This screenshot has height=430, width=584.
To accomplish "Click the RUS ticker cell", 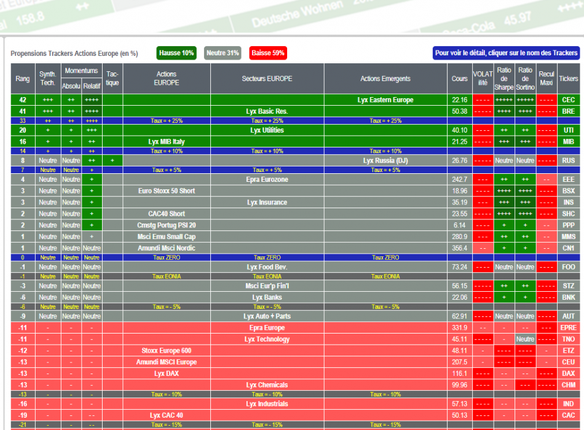I will coord(569,161).
